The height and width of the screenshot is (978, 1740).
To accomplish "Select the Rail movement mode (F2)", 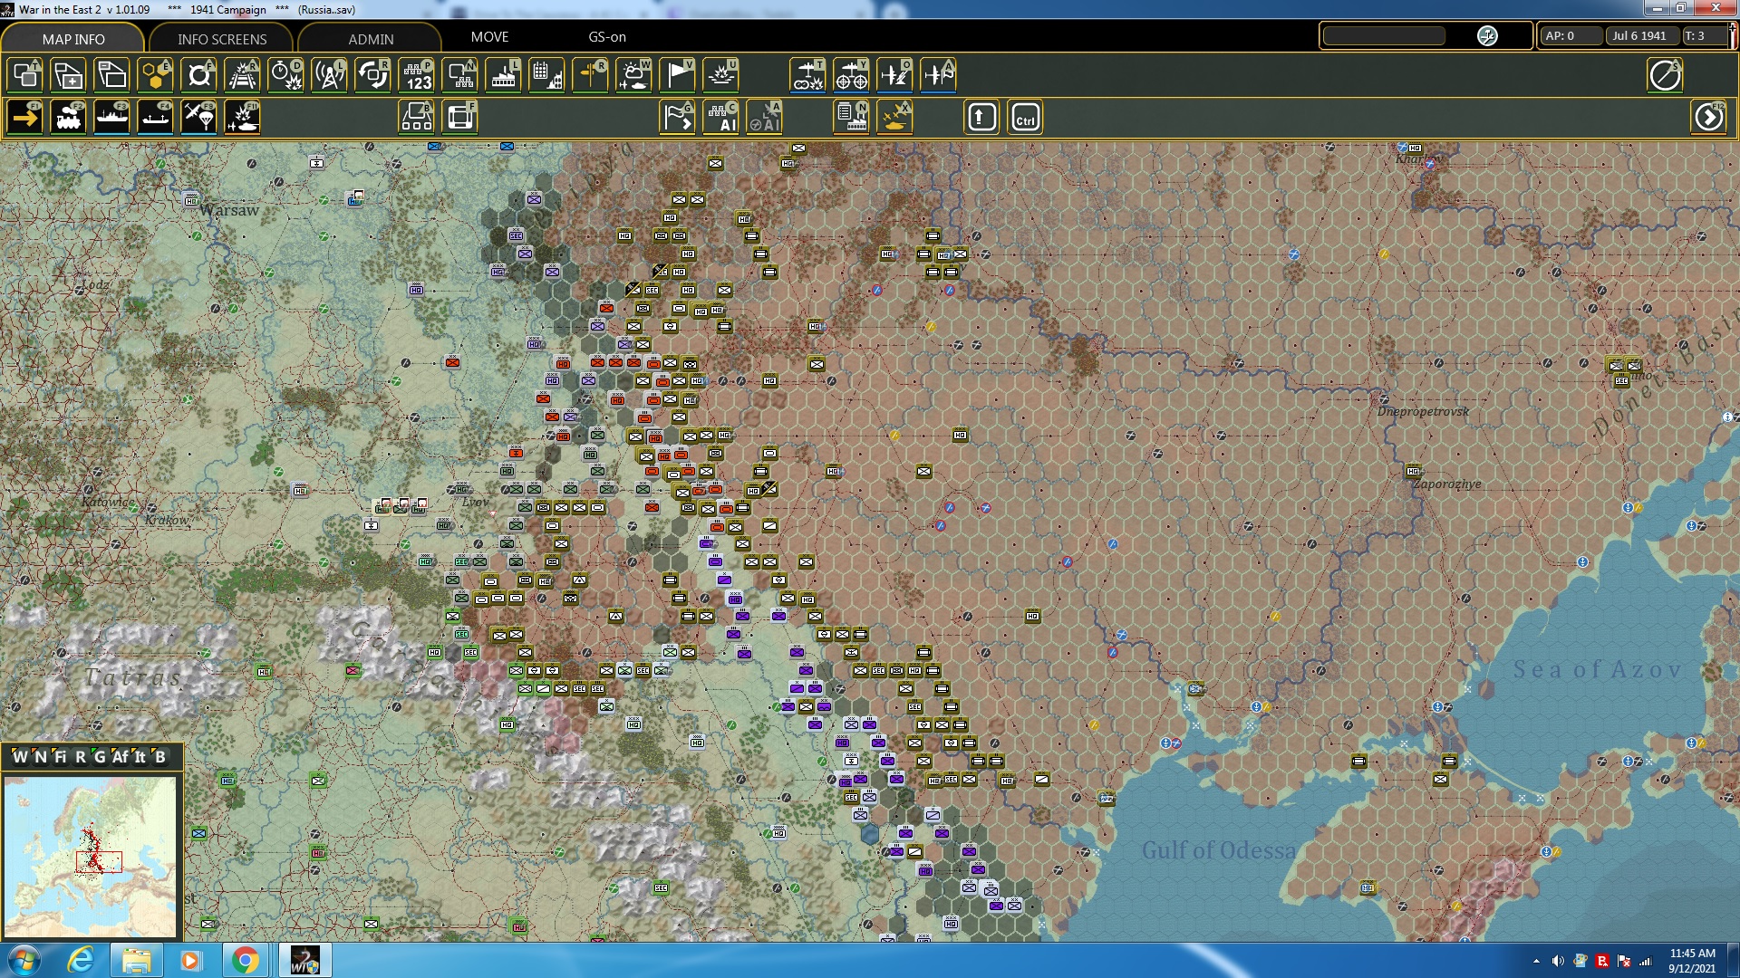I will (68, 118).
